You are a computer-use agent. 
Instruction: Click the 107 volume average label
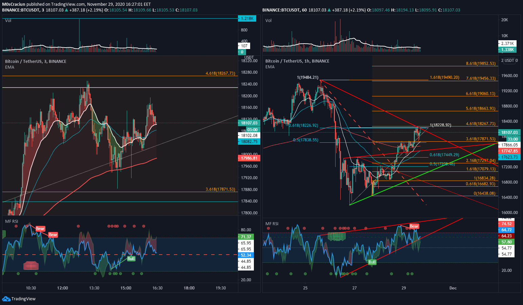click(x=244, y=46)
